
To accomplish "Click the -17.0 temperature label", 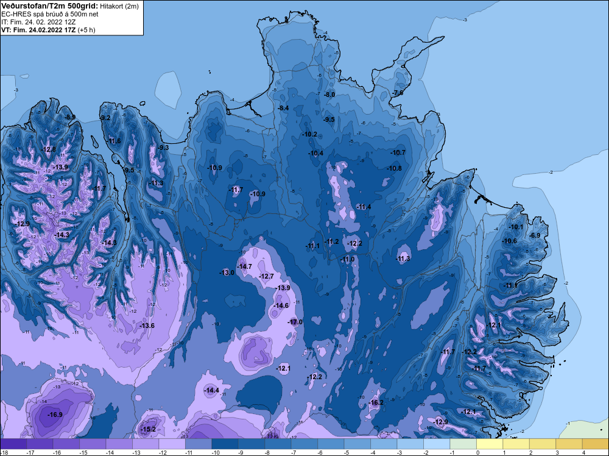I will click(x=295, y=322).
